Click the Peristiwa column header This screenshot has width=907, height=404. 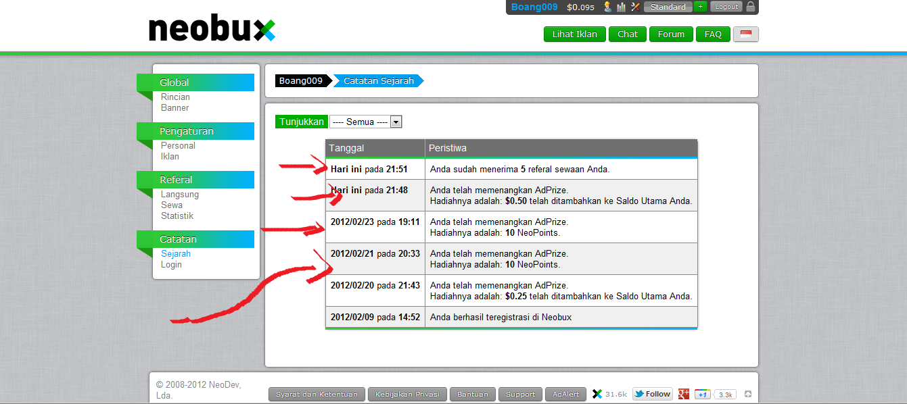click(561, 148)
